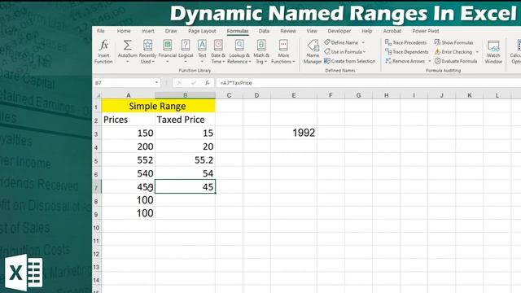Select cell E3 containing 1992
The image size is (521, 293).
point(294,133)
